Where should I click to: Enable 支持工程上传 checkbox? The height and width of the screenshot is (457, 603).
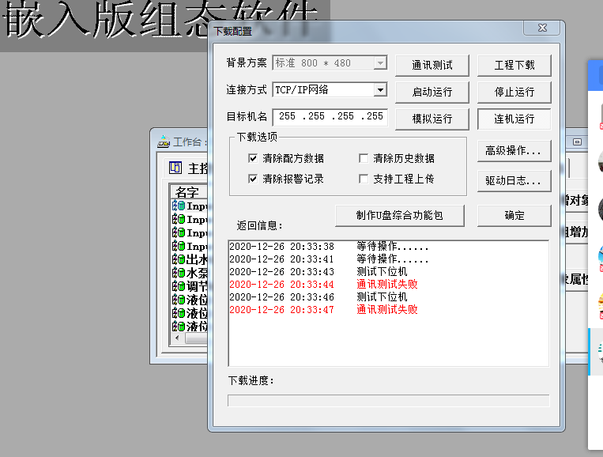(364, 179)
